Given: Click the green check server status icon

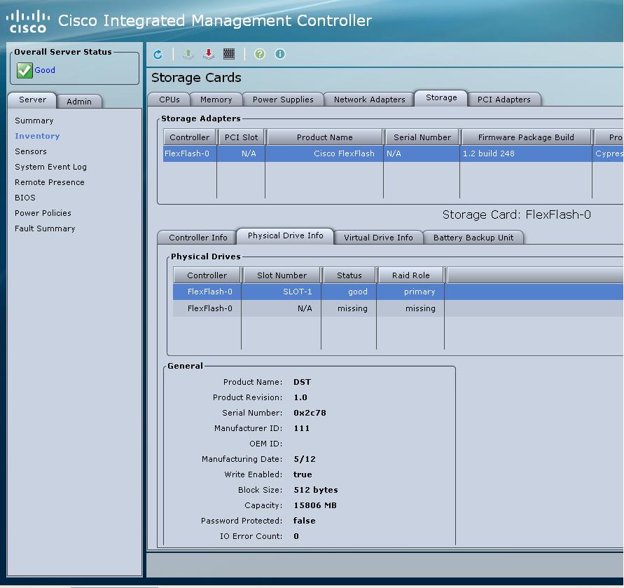Looking at the screenshot, I should 25,70.
